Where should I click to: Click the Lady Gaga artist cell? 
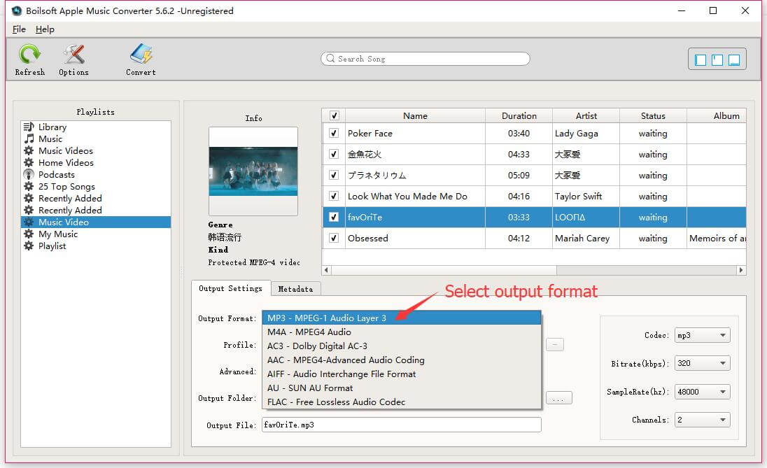click(586, 133)
